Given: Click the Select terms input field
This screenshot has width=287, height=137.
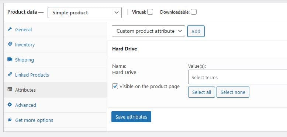Looking at the screenshot, I should (238, 77).
